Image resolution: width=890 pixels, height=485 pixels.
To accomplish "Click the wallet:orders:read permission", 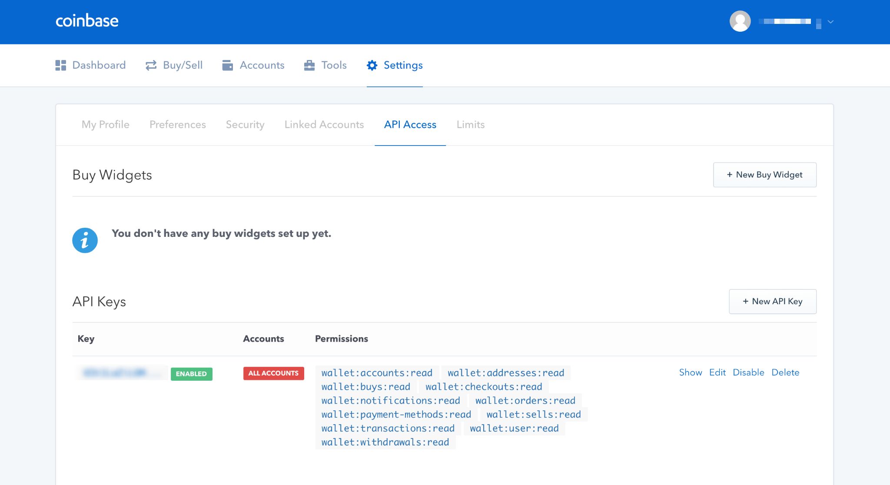I will tap(525, 401).
